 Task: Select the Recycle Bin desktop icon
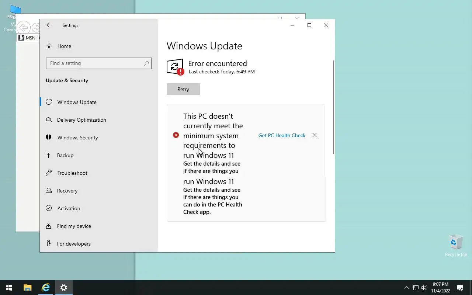click(x=456, y=245)
